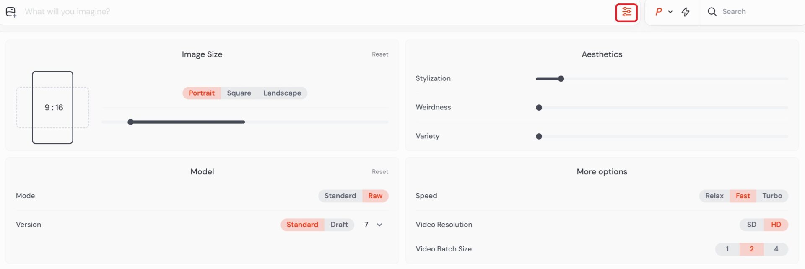Reset the Model settings

pyautogui.click(x=380, y=172)
